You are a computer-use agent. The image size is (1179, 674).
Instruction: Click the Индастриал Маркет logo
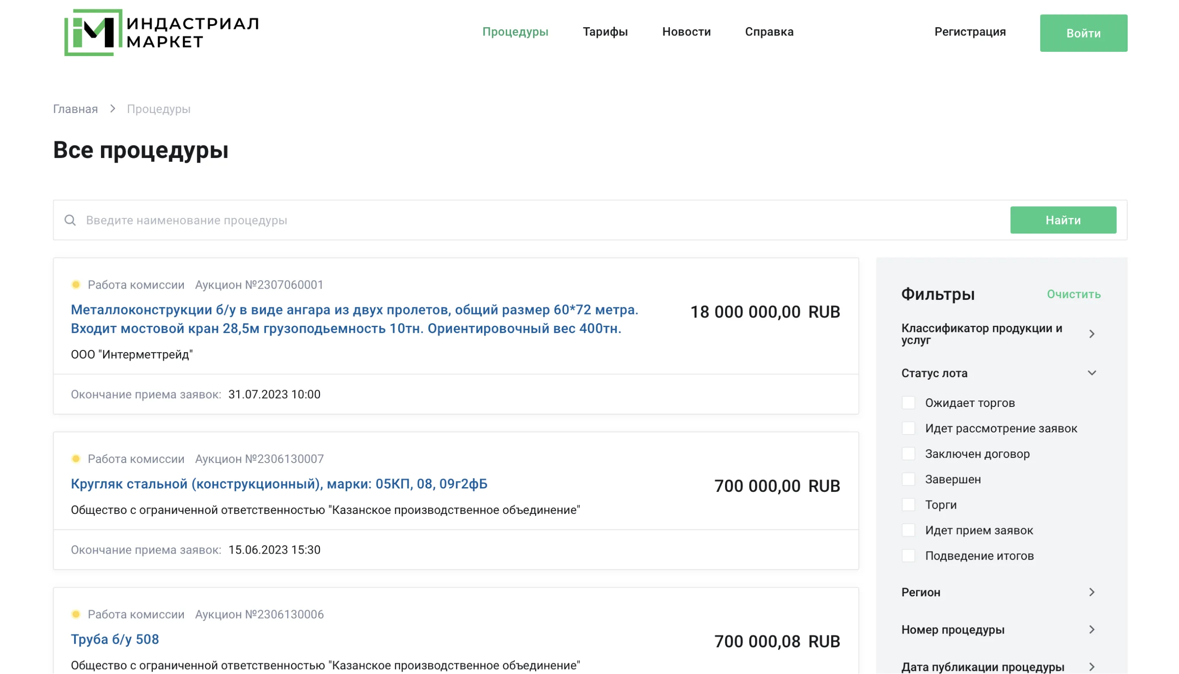pyautogui.click(x=161, y=32)
